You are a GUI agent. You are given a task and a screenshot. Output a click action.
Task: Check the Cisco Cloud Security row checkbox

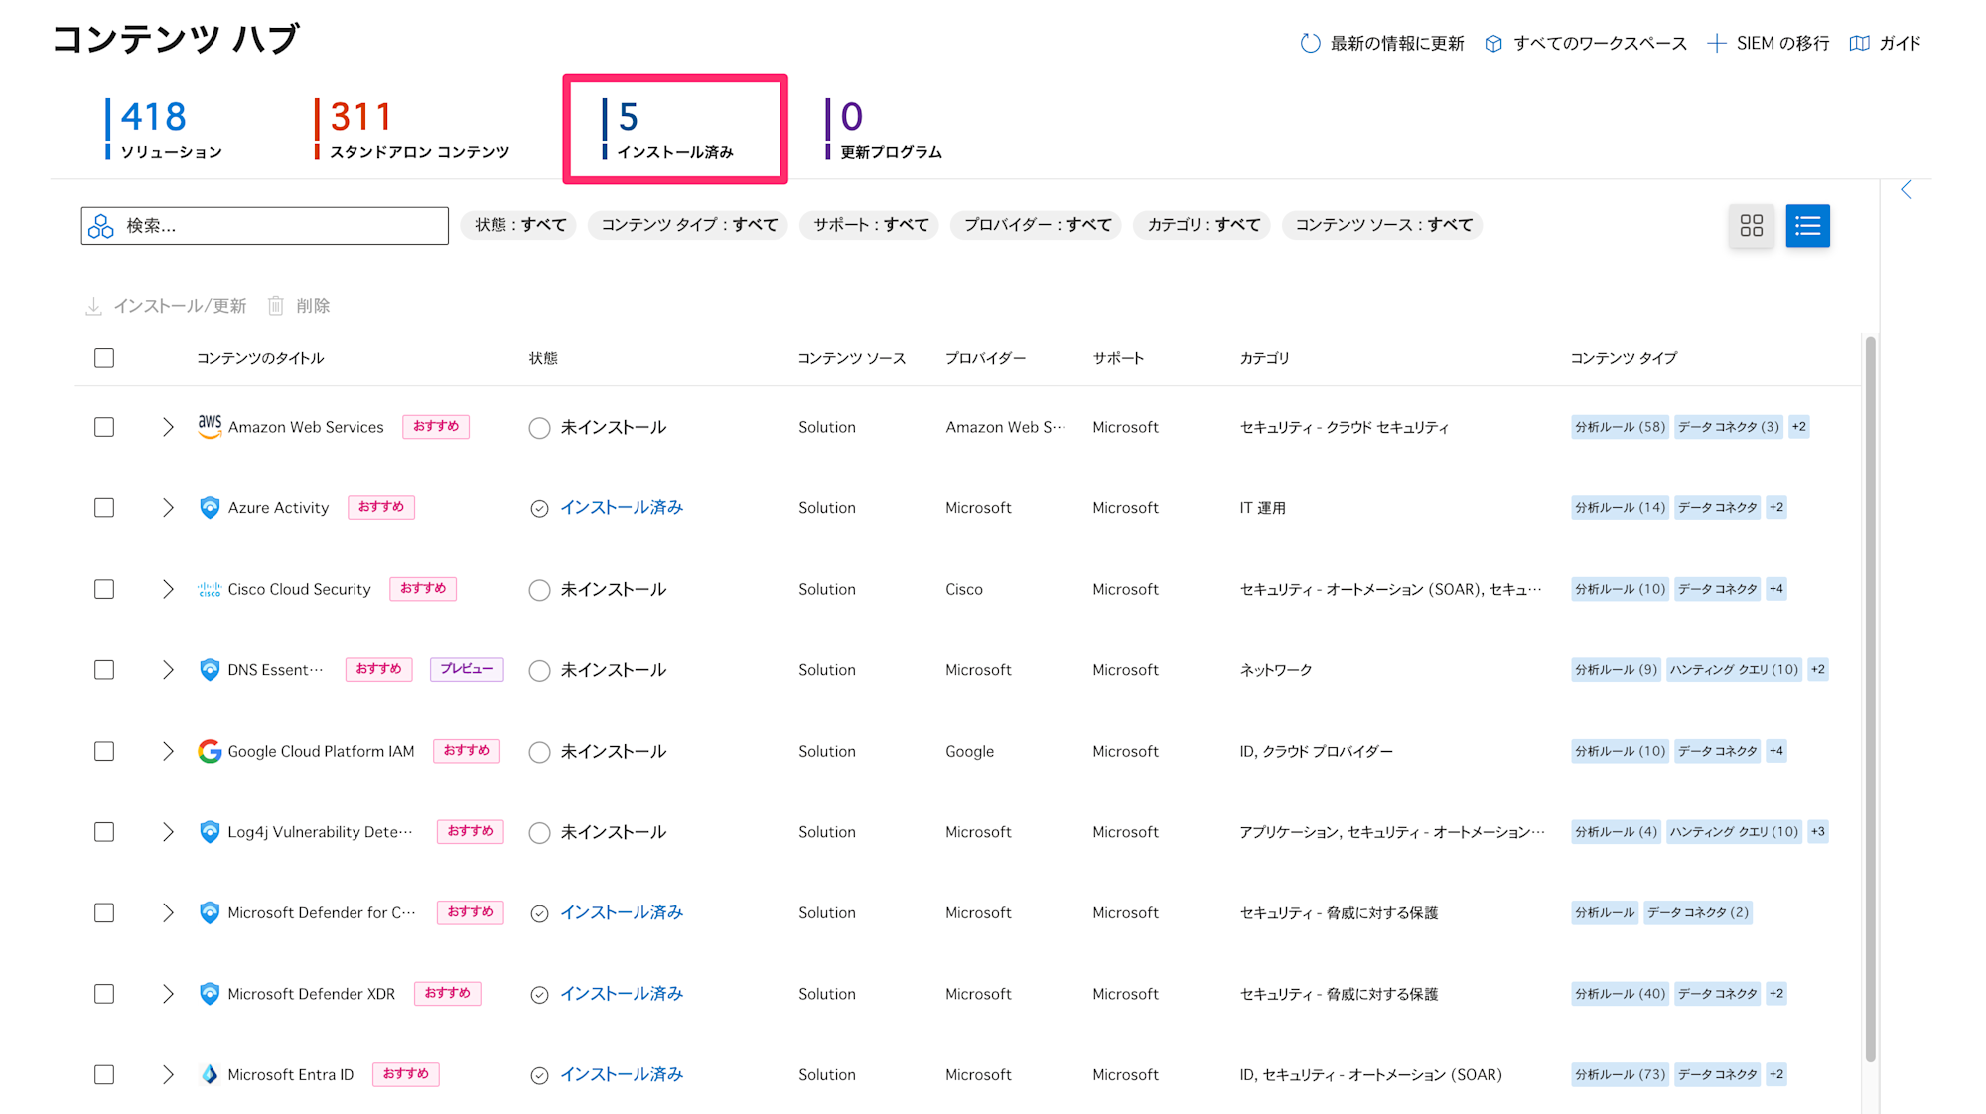coord(104,589)
